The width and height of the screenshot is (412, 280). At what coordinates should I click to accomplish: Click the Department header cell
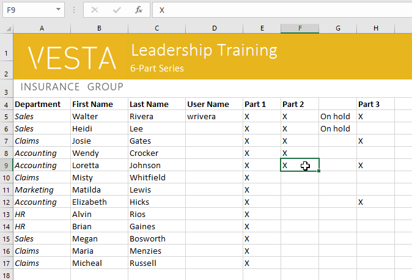(38, 105)
